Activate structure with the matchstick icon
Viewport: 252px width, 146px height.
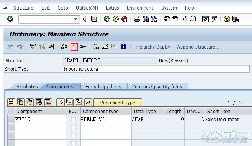(x=74, y=47)
